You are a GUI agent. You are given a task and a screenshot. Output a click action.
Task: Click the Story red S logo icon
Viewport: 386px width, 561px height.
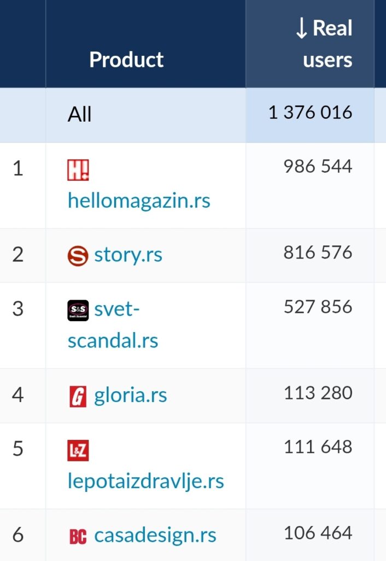(78, 256)
